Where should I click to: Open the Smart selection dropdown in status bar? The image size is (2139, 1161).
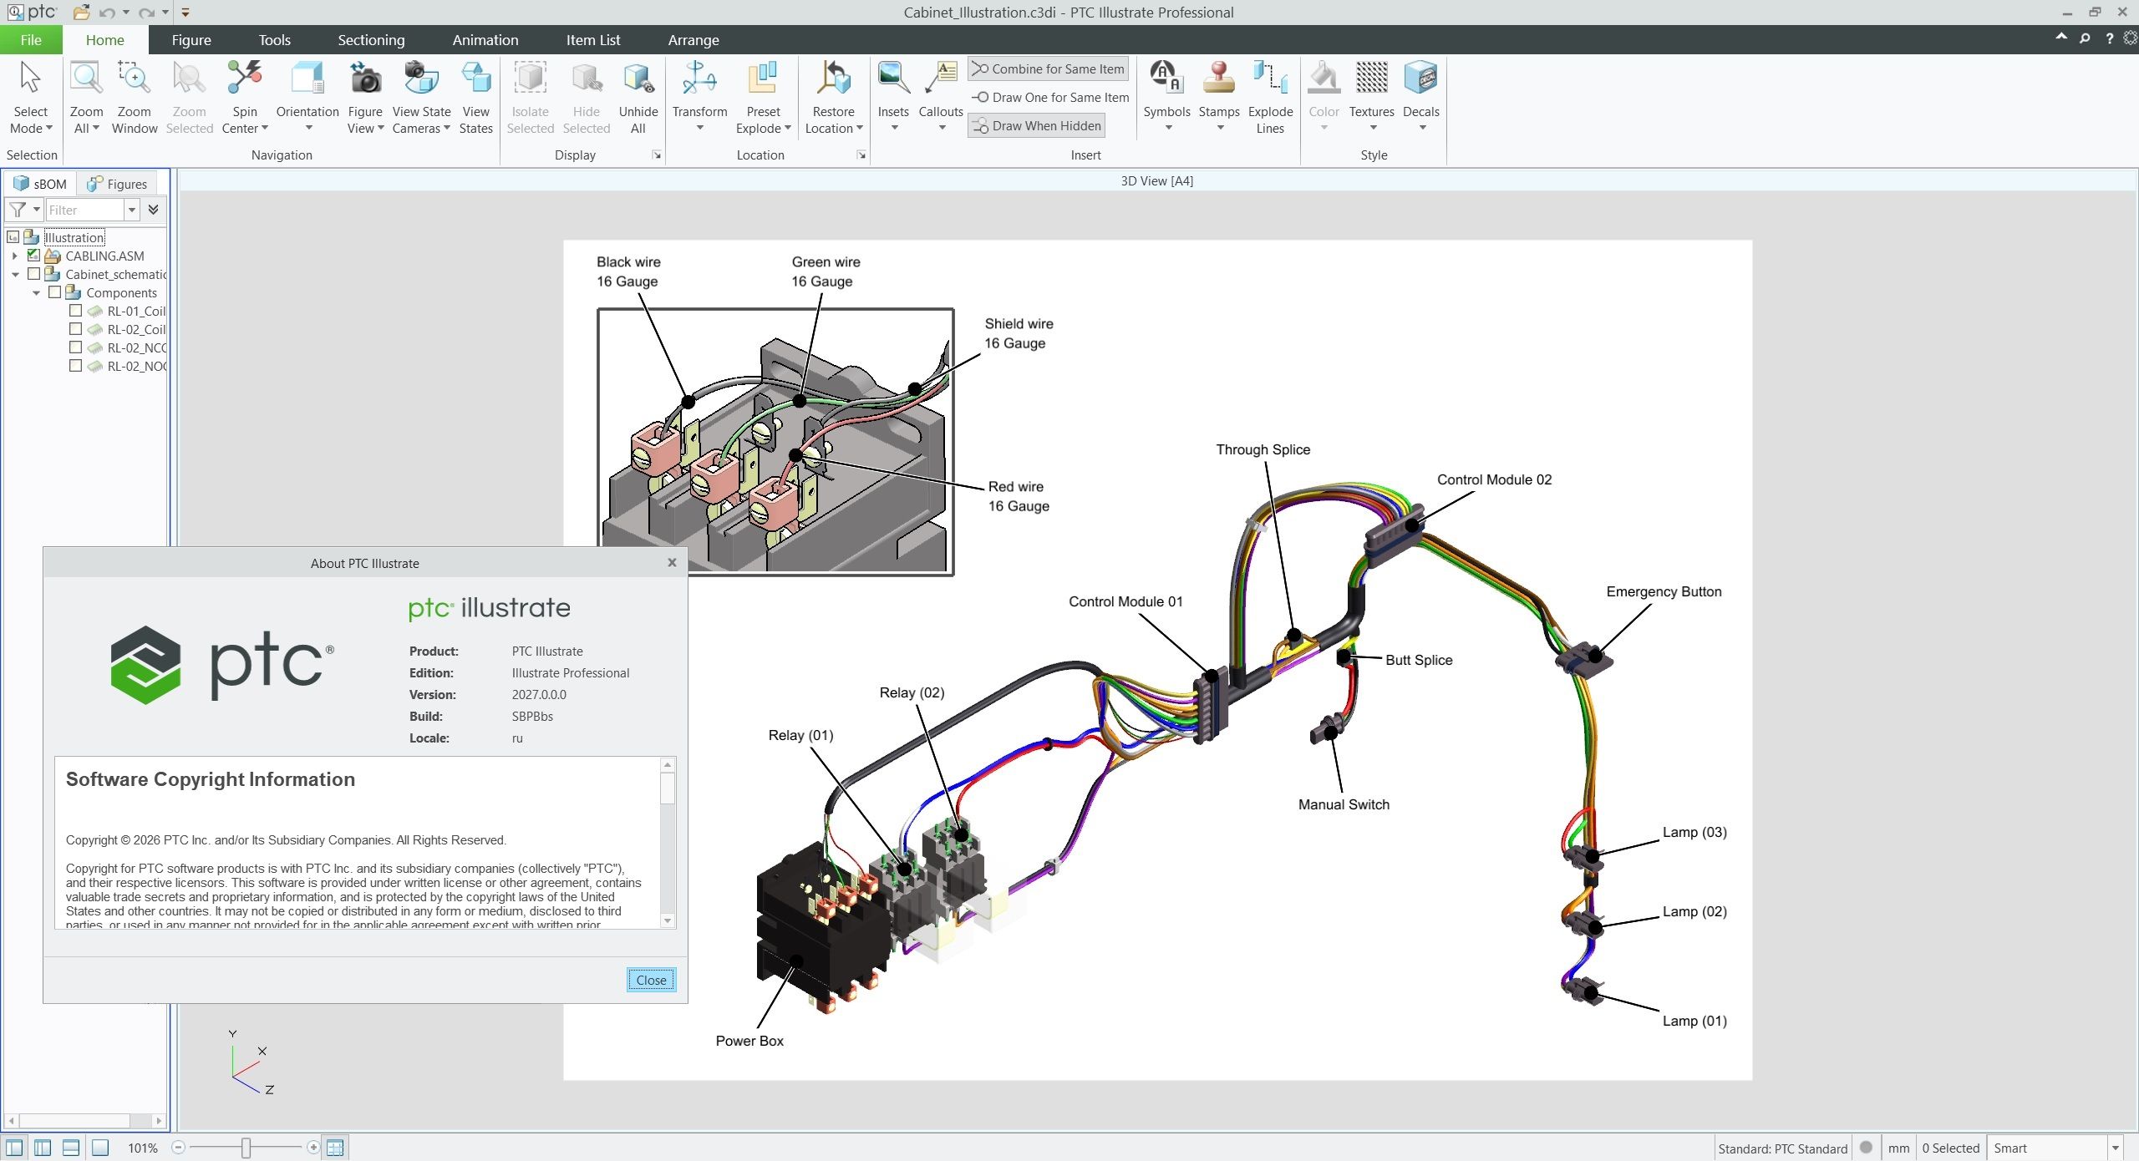(2115, 1148)
